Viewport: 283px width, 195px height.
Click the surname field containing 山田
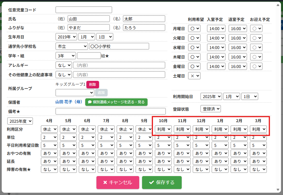coord(89,19)
